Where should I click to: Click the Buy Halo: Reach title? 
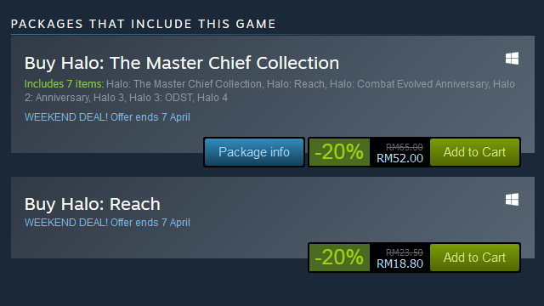(x=93, y=204)
